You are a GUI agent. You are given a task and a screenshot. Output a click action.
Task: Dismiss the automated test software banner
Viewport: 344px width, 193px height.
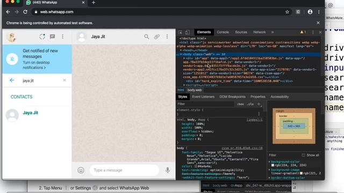click(318, 23)
